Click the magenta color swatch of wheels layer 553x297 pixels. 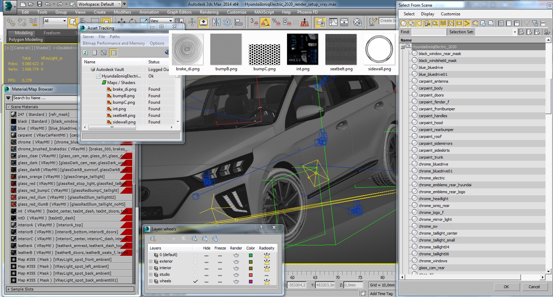[251, 281]
